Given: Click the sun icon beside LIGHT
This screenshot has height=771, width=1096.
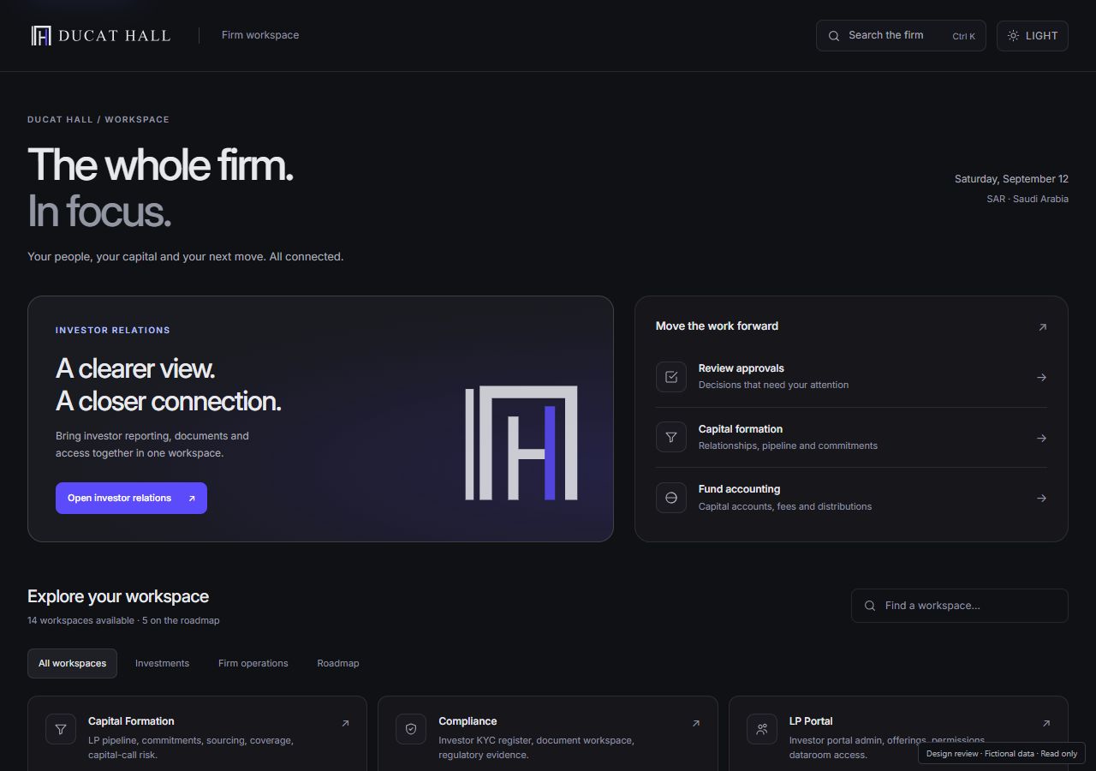Looking at the screenshot, I should [1013, 36].
